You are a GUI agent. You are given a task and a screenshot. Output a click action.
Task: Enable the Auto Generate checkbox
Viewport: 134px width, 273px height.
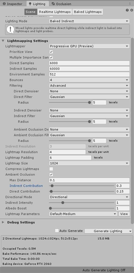pos(57,231)
